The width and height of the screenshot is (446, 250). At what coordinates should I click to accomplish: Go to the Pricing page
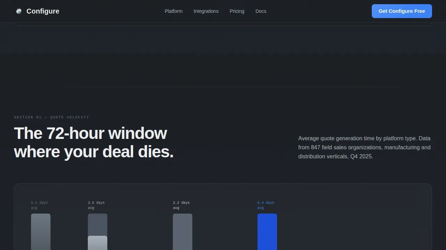point(237,11)
